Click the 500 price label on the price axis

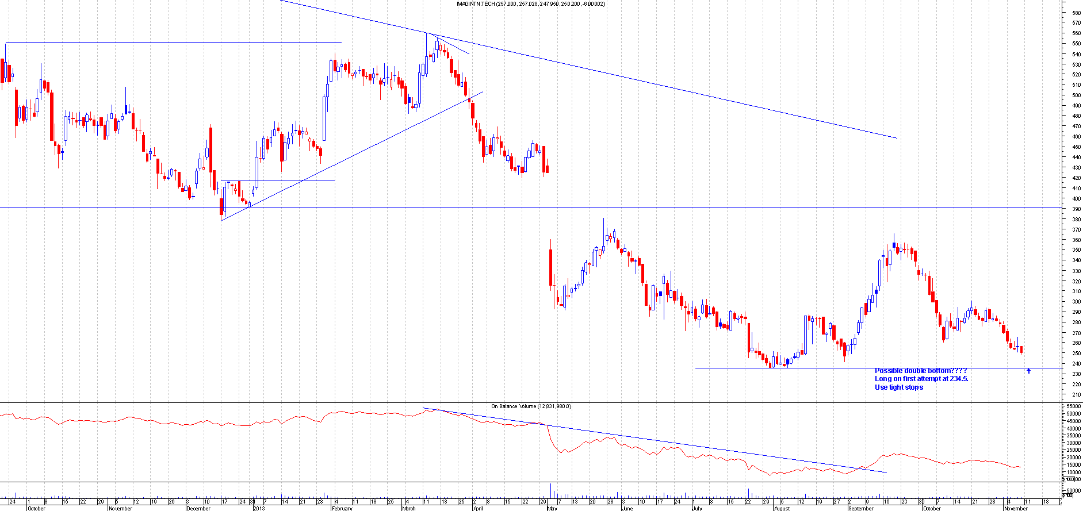(x=1076, y=95)
